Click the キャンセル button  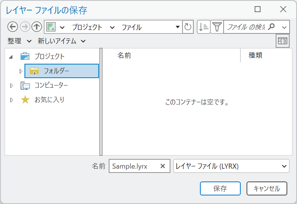pyautogui.click(x=267, y=188)
